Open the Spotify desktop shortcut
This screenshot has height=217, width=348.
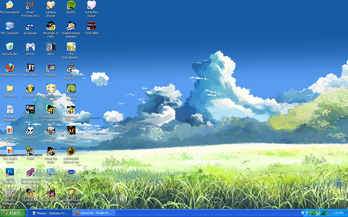71,5
